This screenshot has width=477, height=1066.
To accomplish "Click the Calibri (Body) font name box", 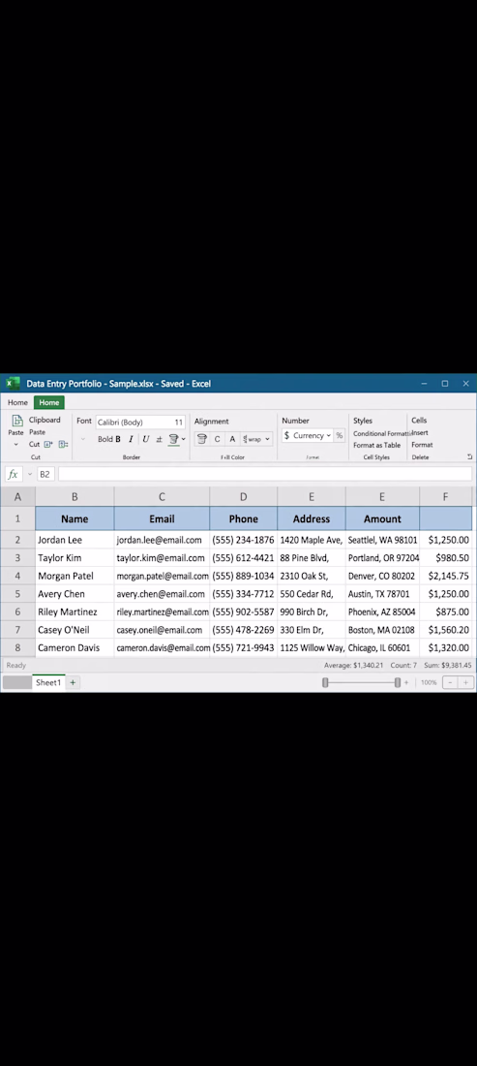I will coord(131,423).
